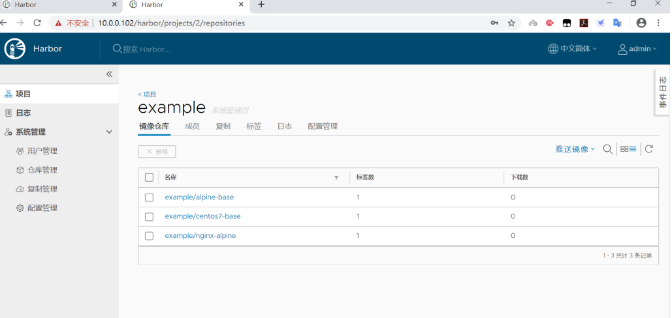
Task: Search repositories with magnifier icon
Action: [x=607, y=149]
